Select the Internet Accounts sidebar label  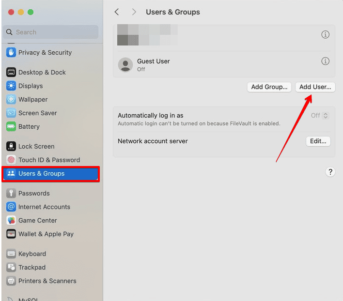point(45,207)
